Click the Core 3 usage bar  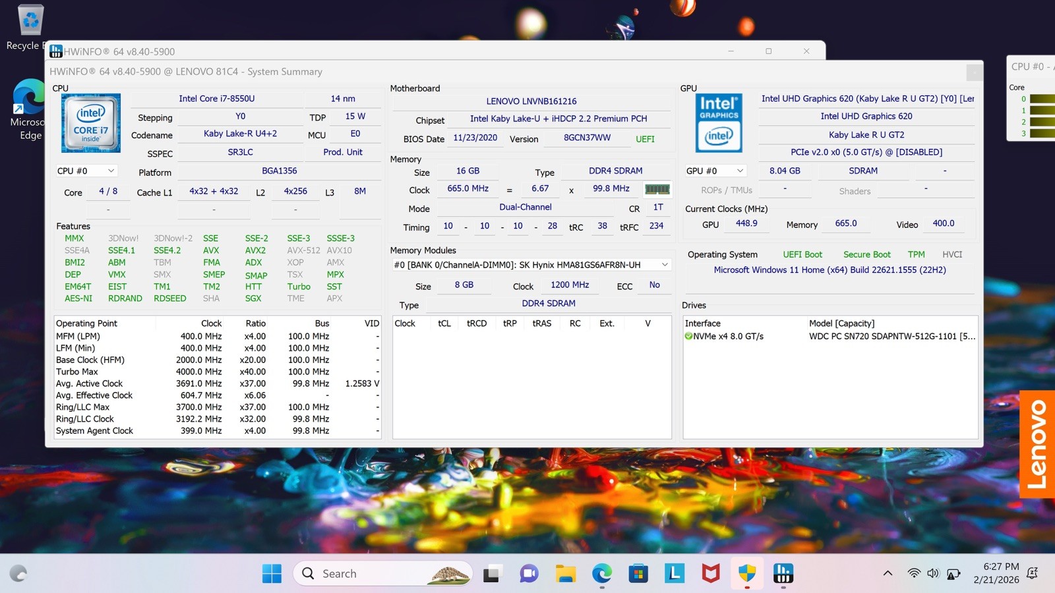click(x=1042, y=134)
